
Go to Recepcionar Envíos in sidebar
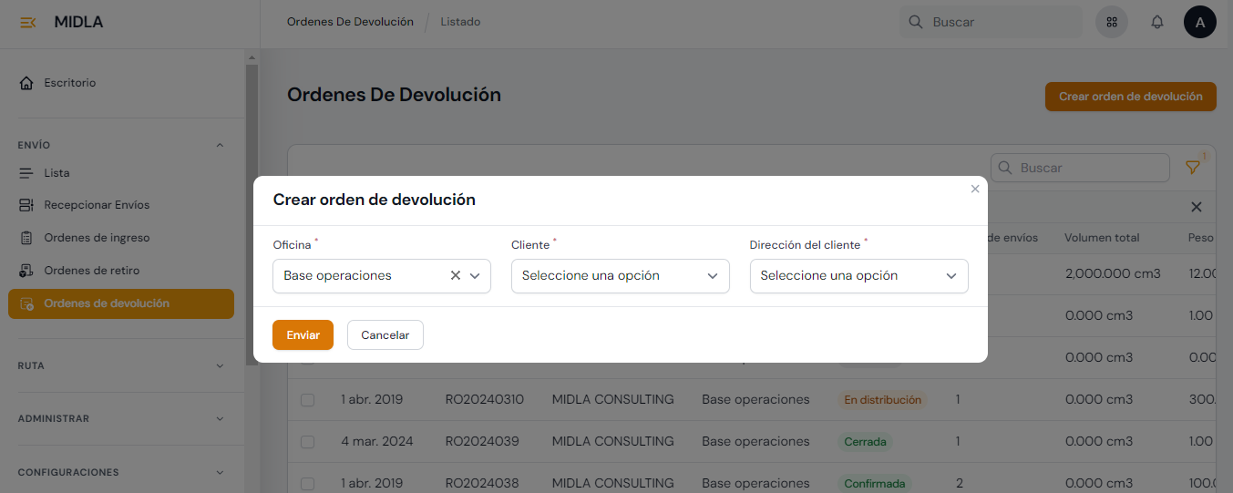click(x=97, y=205)
